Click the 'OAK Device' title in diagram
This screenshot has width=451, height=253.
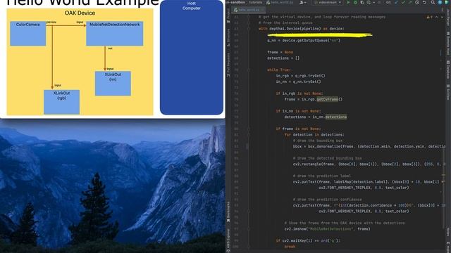tap(80, 13)
